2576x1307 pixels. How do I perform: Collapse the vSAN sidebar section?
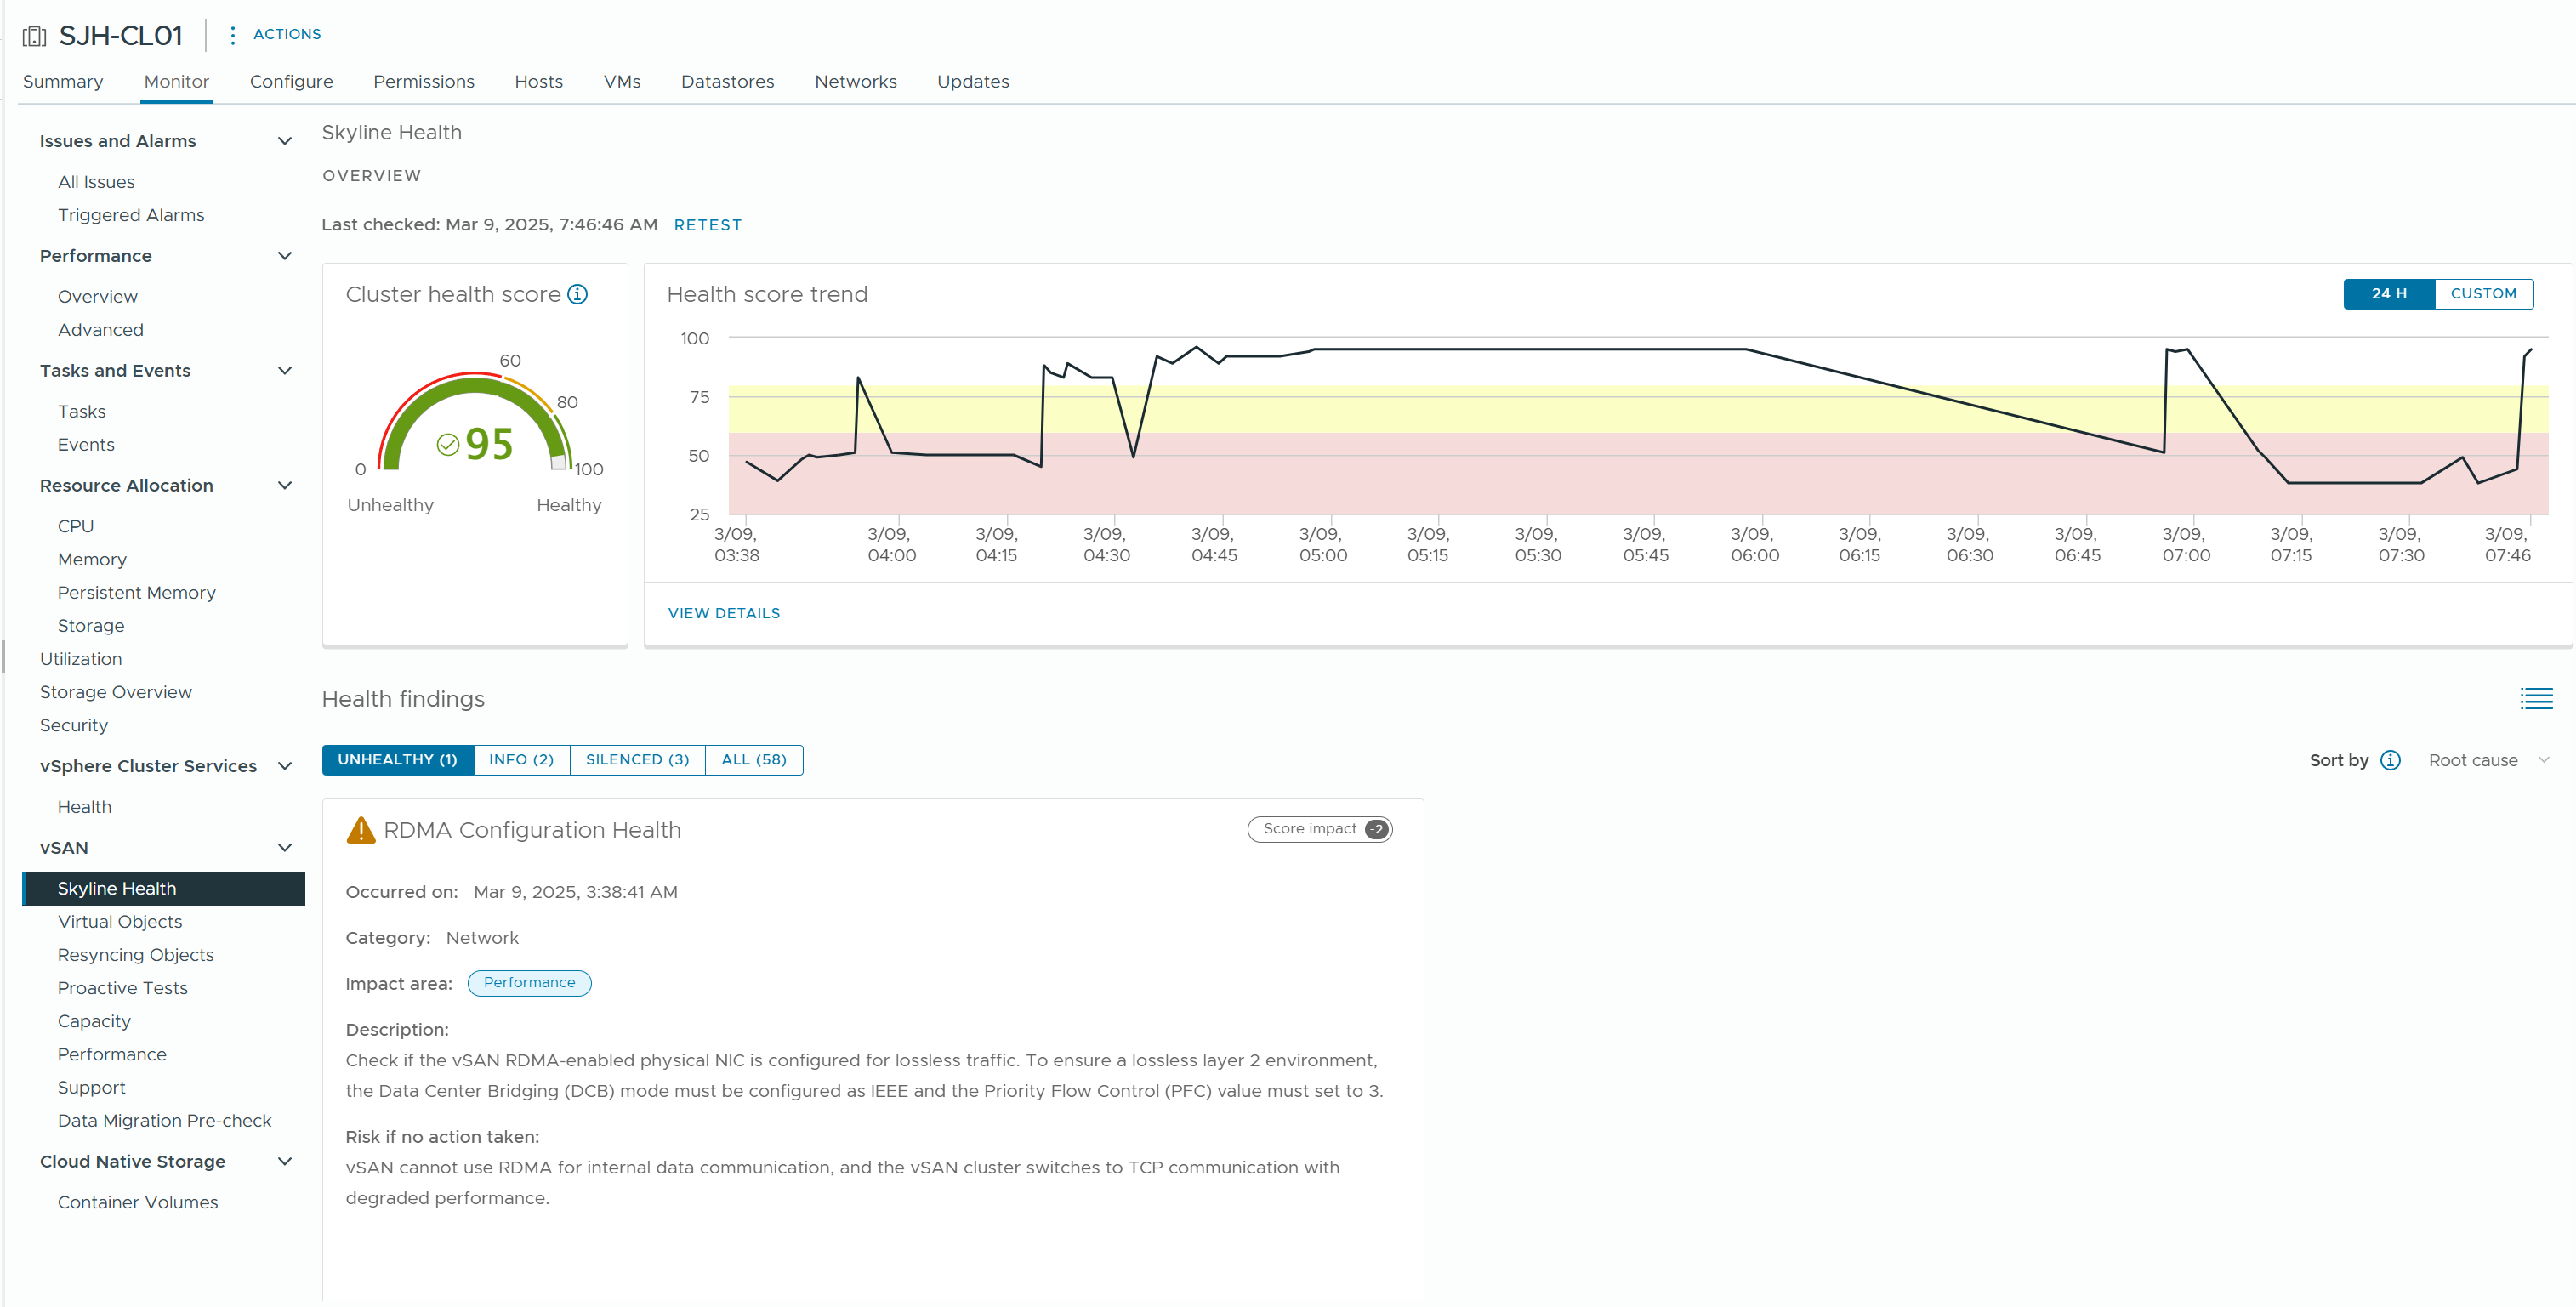tap(285, 848)
